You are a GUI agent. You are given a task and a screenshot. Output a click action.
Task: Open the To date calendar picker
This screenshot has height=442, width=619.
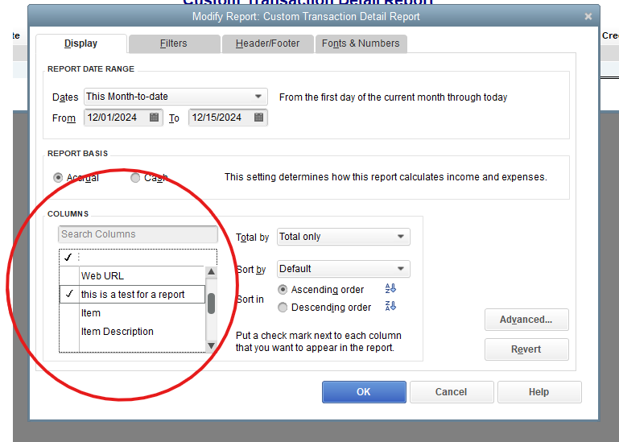click(258, 118)
